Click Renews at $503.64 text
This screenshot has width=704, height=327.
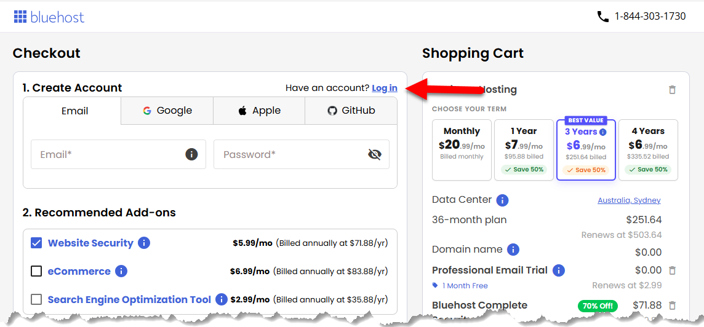click(622, 235)
